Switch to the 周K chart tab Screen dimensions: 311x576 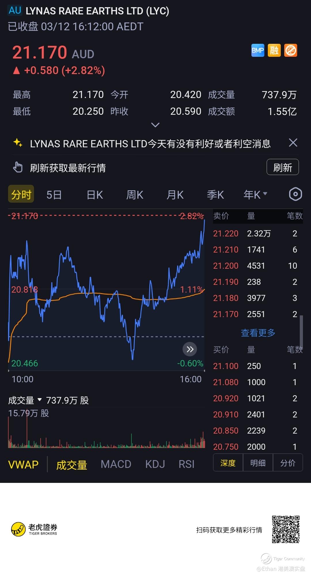click(135, 195)
